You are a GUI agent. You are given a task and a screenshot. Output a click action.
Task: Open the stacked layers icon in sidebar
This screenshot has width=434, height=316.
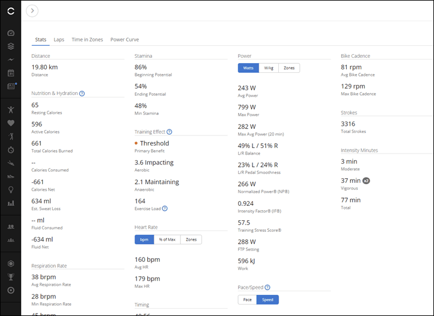[11, 46]
